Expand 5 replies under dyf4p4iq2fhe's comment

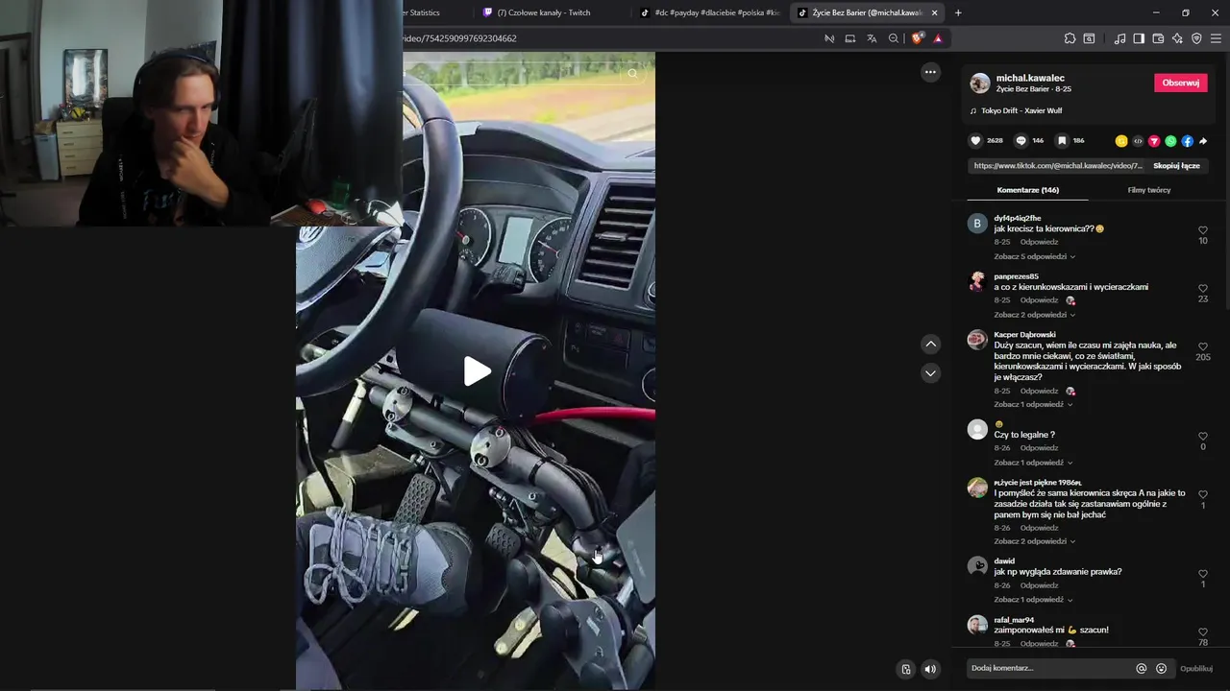click(x=1034, y=256)
